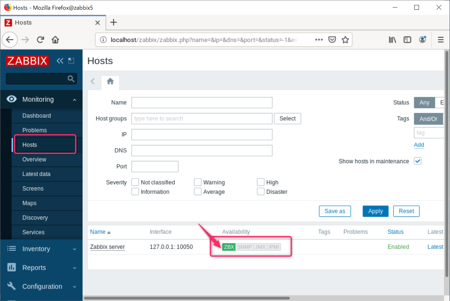This screenshot has height=301, width=450.
Task: Sort hosts by Status column
Action: [395, 232]
